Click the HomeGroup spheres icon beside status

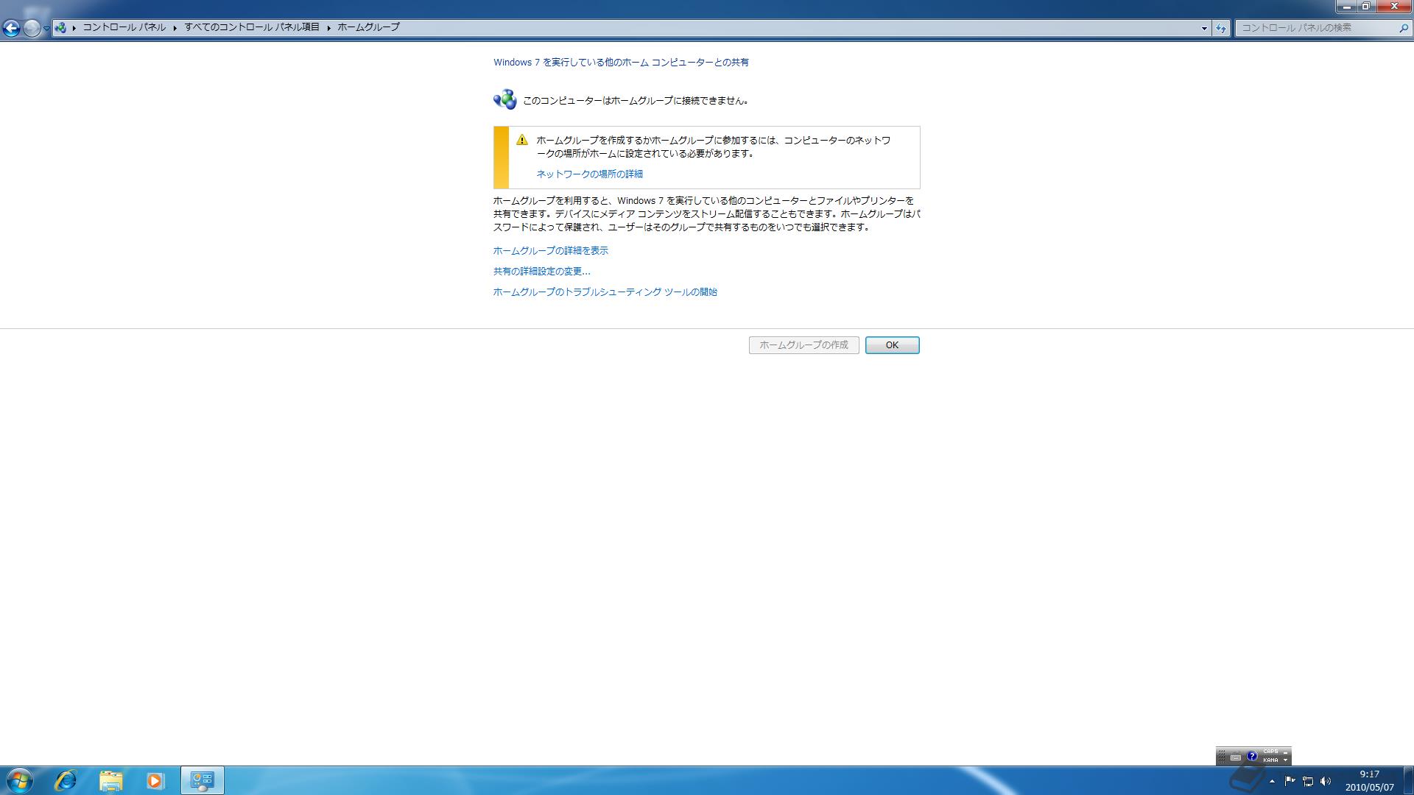pyautogui.click(x=505, y=99)
